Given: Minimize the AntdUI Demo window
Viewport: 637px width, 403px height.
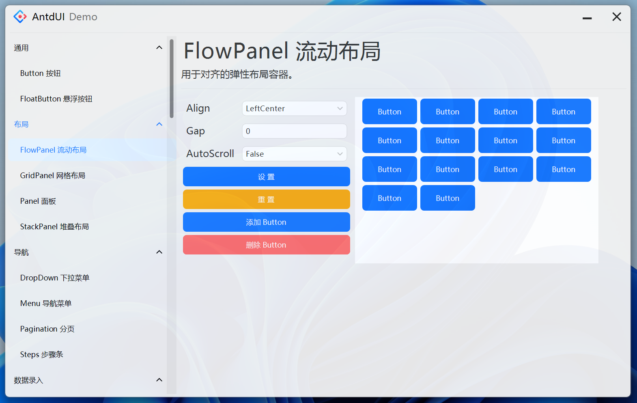Looking at the screenshot, I should tap(587, 17).
